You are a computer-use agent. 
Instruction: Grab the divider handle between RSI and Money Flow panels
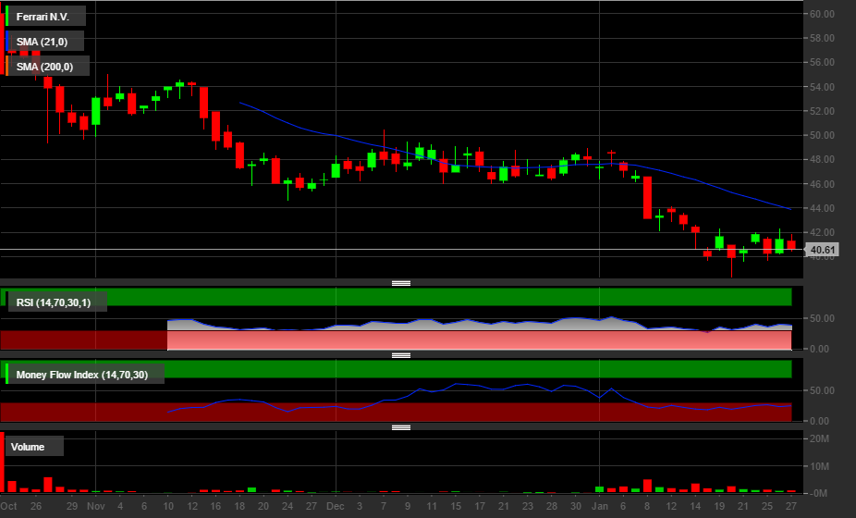[401, 355]
